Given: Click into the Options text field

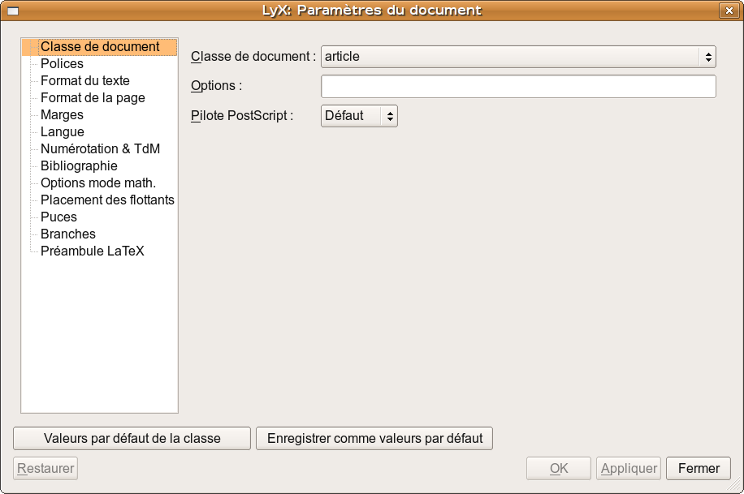Looking at the screenshot, I should 518,86.
